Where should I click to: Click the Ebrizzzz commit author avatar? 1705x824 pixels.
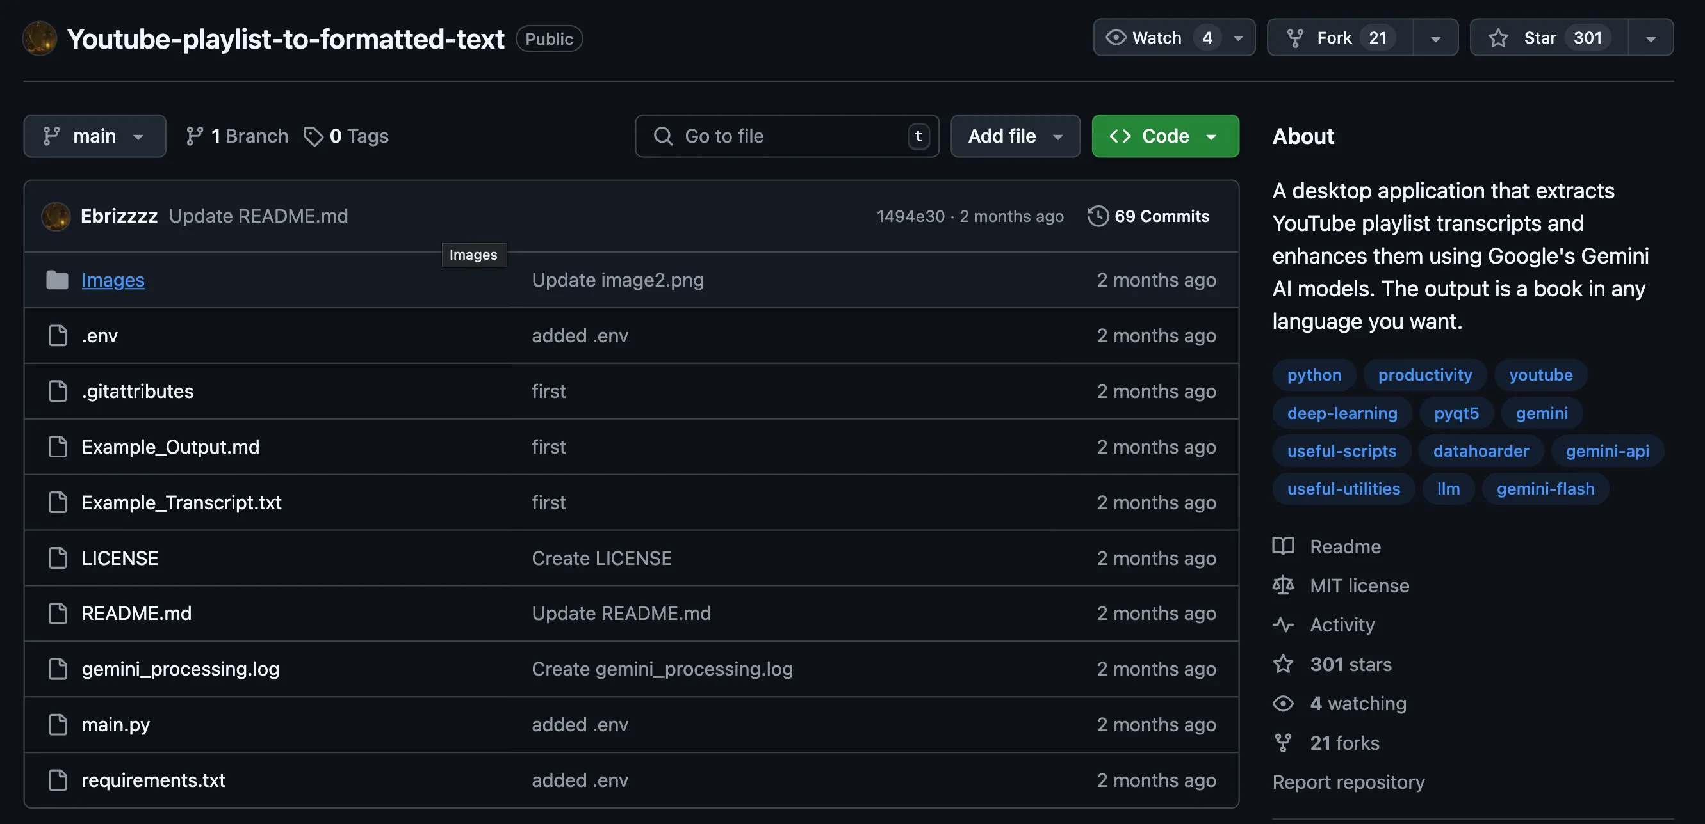pyautogui.click(x=56, y=216)
